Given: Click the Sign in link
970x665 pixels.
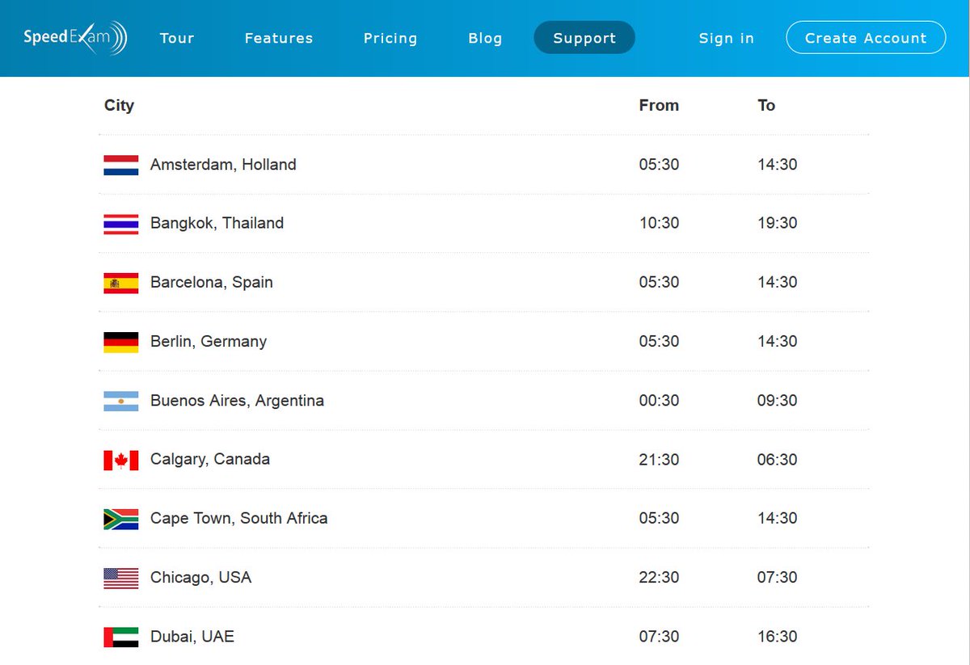Looking at the screenshot, I should point(727,38).
